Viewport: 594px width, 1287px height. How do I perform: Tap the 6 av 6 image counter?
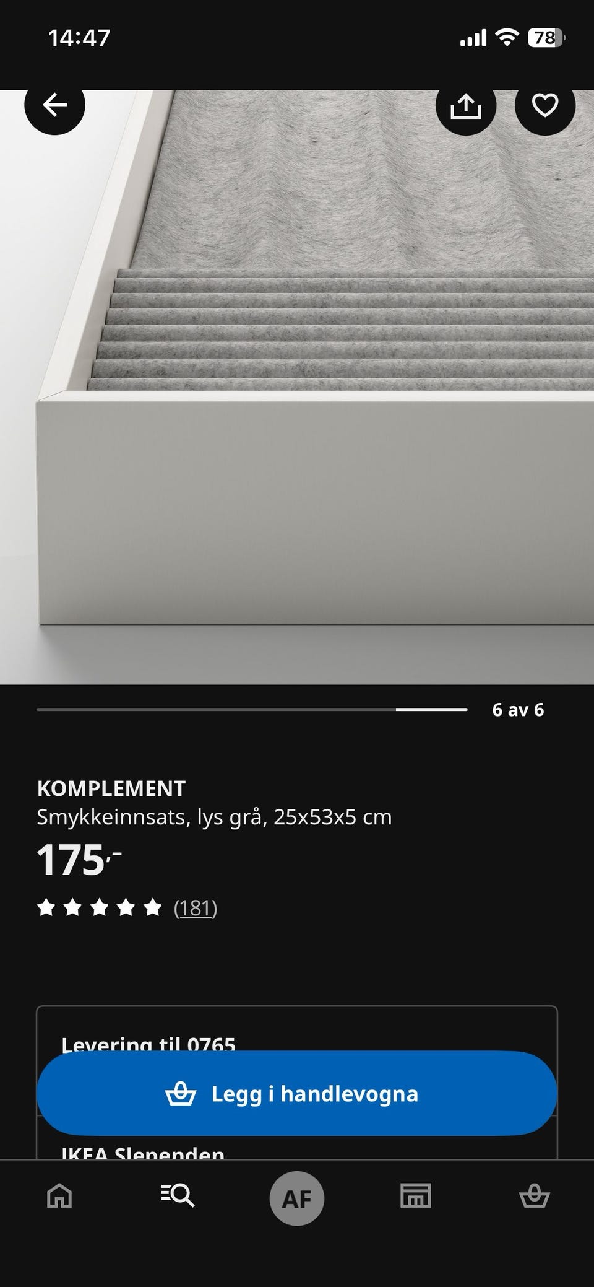tap(518, 710)
